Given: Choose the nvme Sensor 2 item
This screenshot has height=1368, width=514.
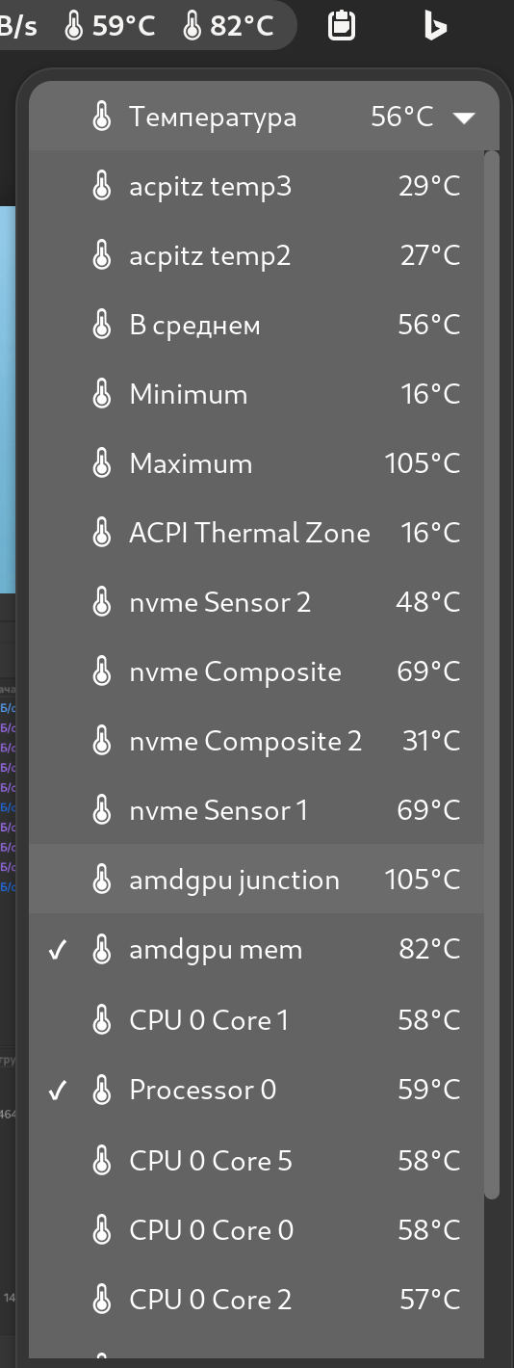Looking at the screenshot, I should 256,602.
